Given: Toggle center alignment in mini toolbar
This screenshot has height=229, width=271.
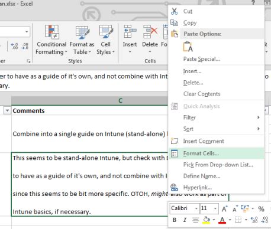Looking at the screenshot, I should (195, 220).
